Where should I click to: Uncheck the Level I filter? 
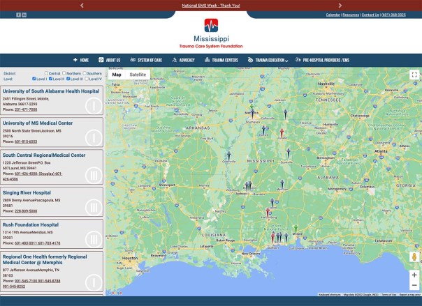34,79
